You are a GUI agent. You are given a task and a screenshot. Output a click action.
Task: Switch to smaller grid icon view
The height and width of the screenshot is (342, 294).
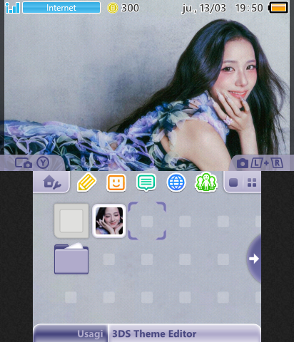(252, 182)
